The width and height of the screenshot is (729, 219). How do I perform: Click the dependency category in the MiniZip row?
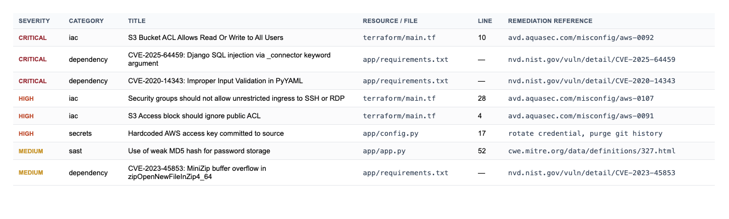[x=88, y=173]
